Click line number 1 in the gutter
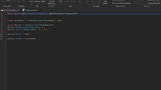161x90 pixels. [x=2, y=14]
